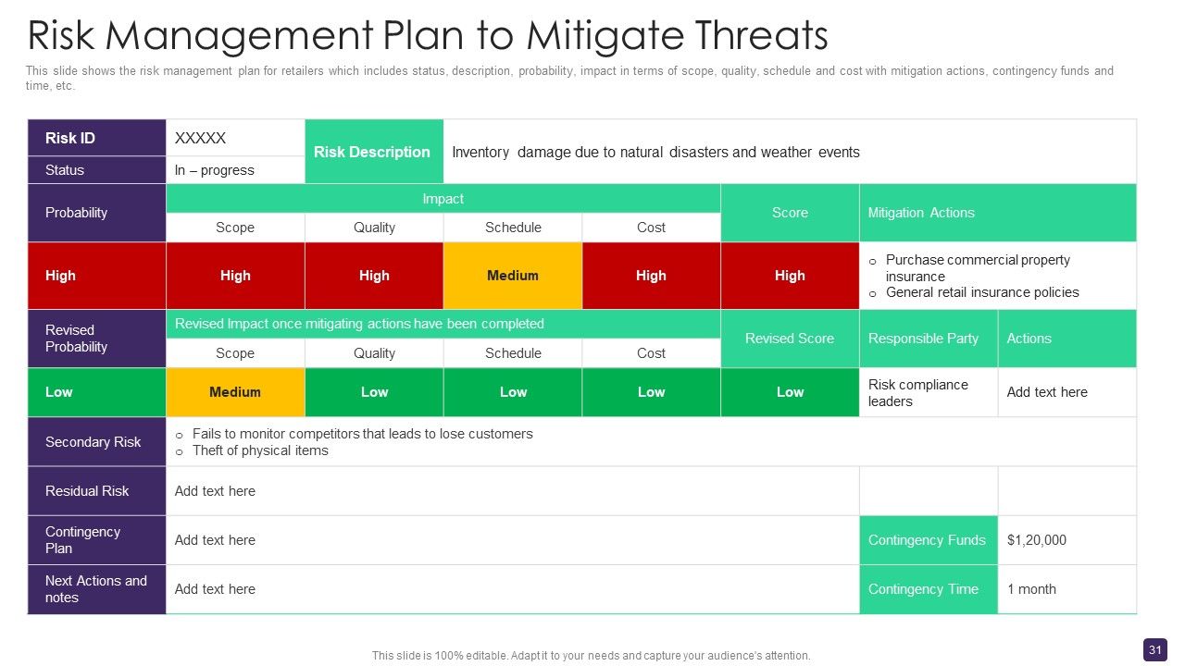
Task: Click the Responsible Party header
Action: (x=929, y=339)
